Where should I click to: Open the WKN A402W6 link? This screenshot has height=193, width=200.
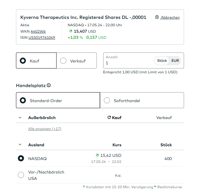click(x=38, y=31)
